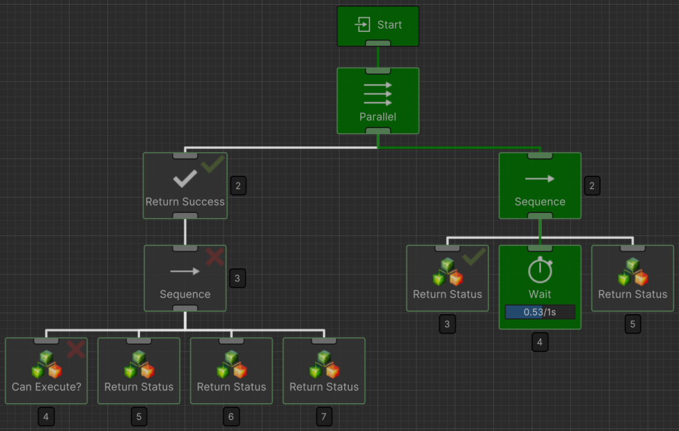Click the cubes icon above the index 7 badge

pos(324,365)
